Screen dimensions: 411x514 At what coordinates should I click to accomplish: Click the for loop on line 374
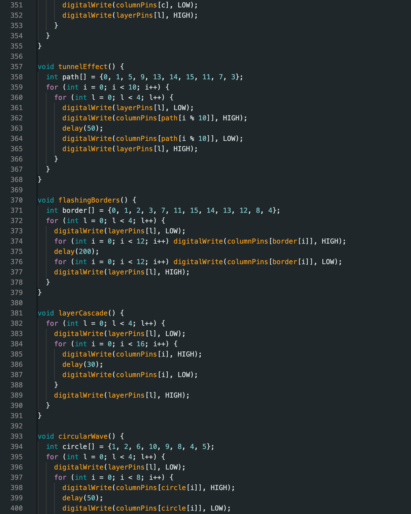(200, 241)
